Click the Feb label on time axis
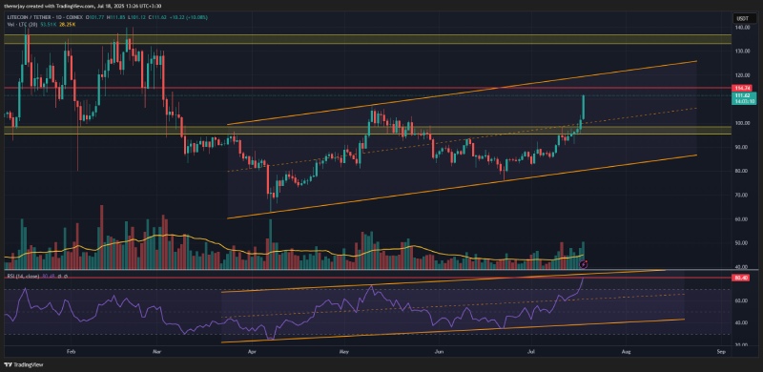 click(x=71, y=351)
